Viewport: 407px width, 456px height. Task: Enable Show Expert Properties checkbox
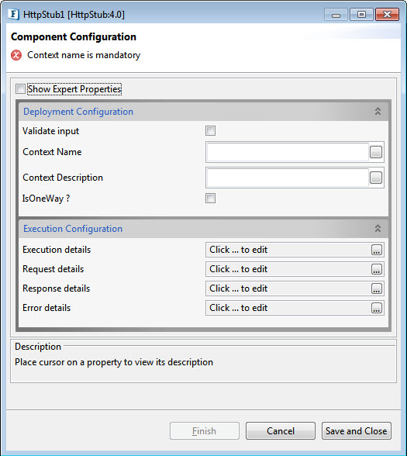pos(20,88)
